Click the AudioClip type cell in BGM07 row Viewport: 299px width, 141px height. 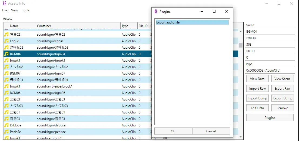pyautogui.click(x=129, y=73)
